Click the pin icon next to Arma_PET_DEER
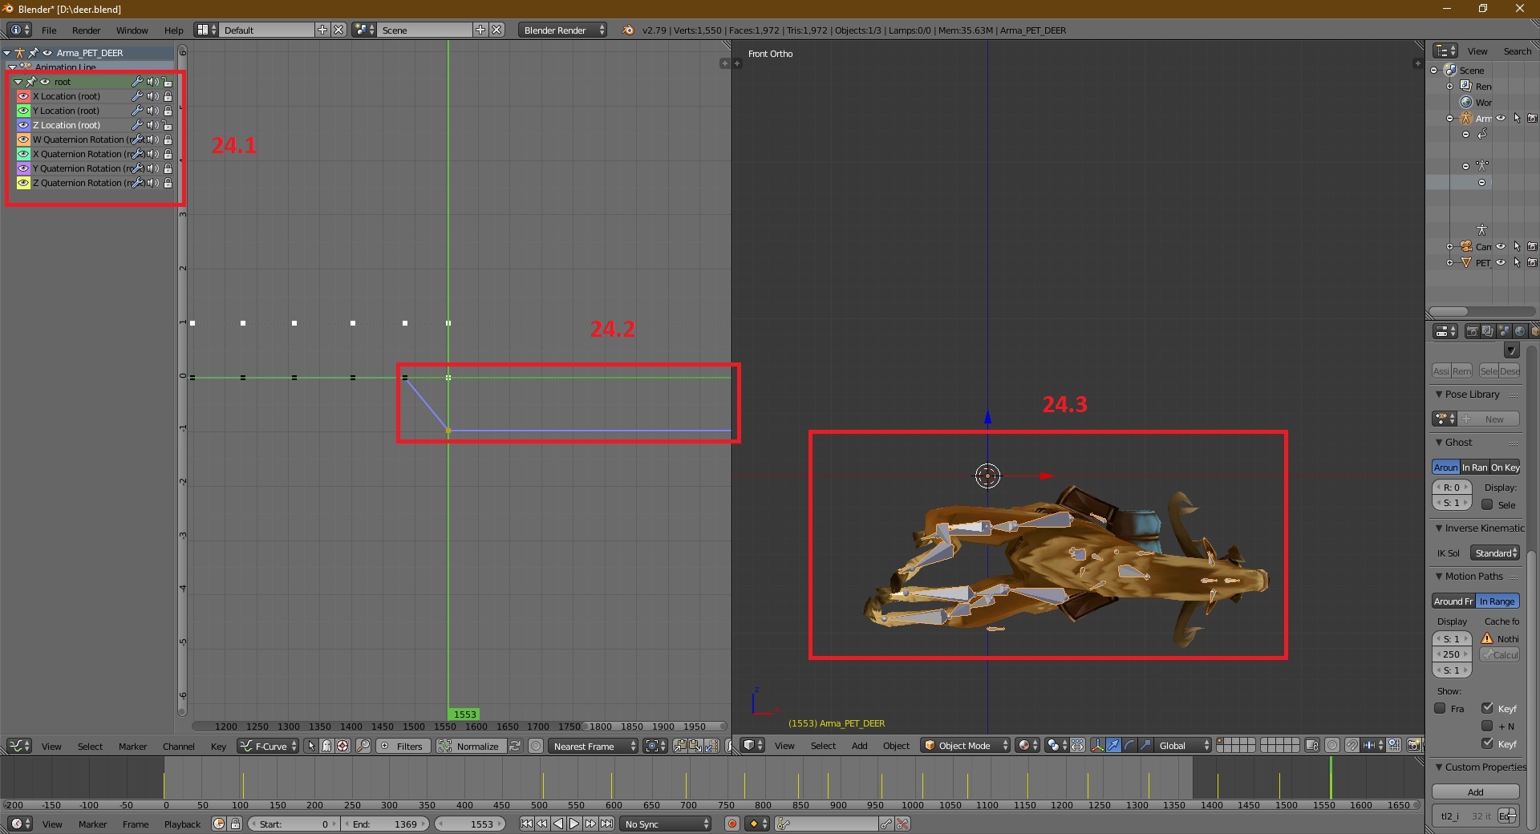 34,53
